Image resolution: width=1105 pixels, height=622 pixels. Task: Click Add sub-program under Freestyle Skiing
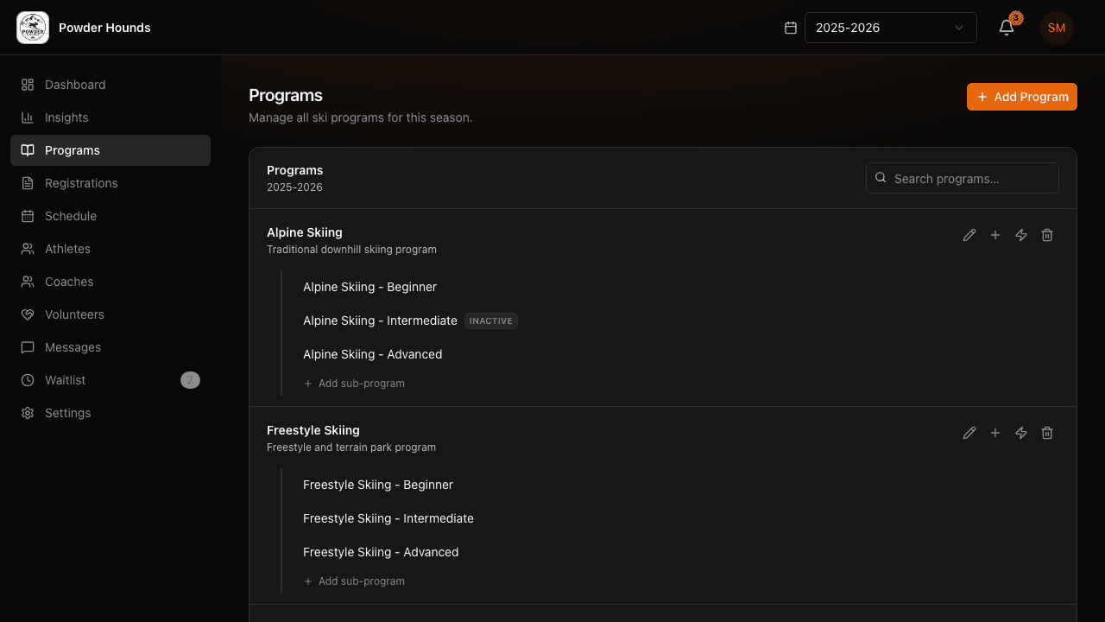click(354, 581)
